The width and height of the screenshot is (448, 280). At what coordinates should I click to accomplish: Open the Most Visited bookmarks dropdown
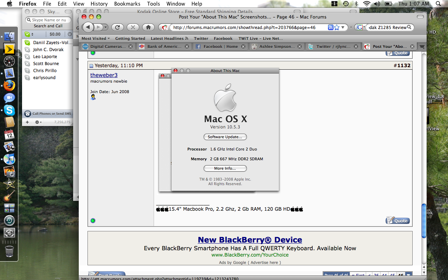coord(96,38)
